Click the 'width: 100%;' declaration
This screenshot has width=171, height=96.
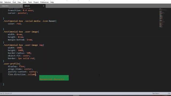point(15,48)
